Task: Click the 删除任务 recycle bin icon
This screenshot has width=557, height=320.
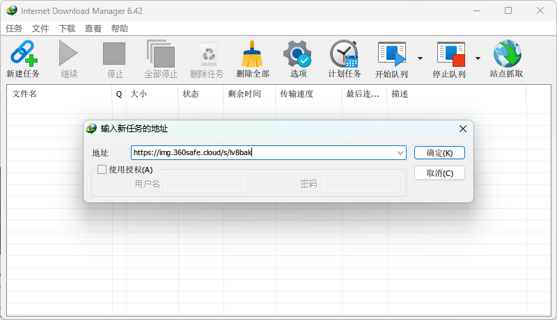Action: [x=208, y=54]
